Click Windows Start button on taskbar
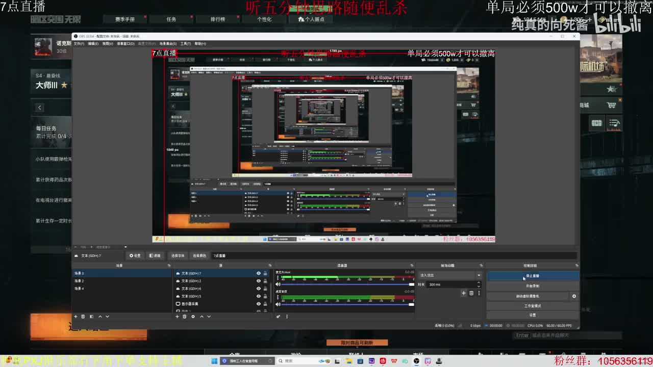 214,361
